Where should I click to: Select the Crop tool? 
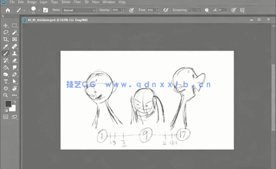pyautogui.click(x=6, y=39)
